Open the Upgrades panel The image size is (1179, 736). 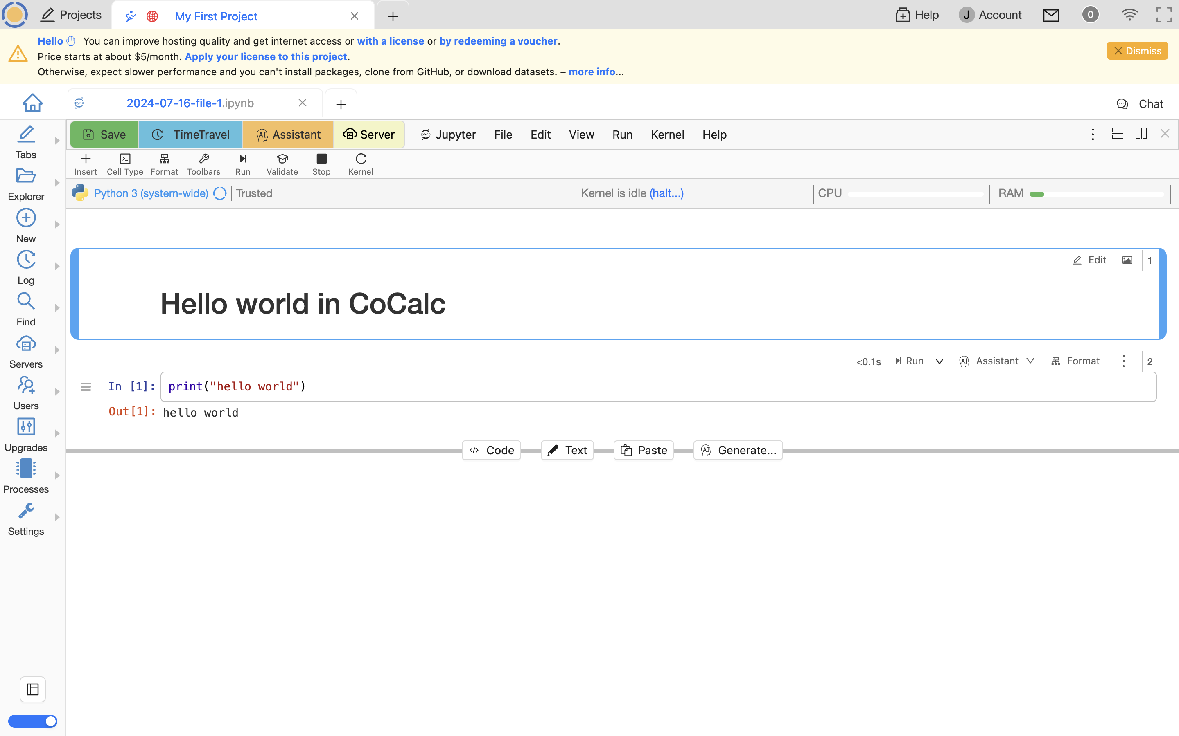tap(26, 435)
